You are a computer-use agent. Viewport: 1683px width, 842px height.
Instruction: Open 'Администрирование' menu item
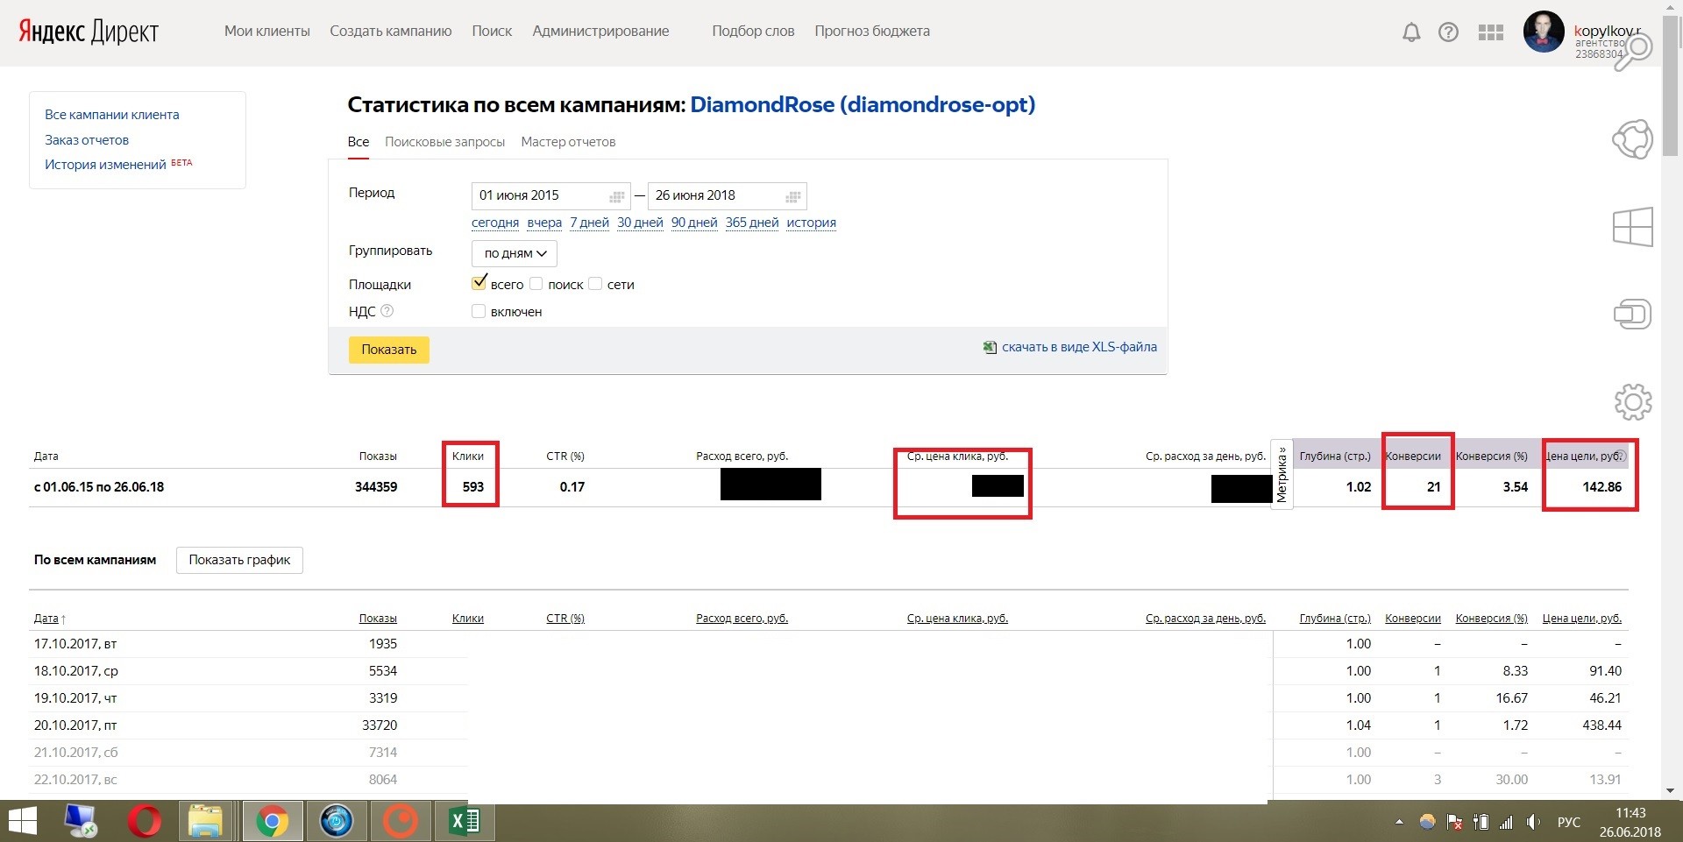(x=600, y=31)
